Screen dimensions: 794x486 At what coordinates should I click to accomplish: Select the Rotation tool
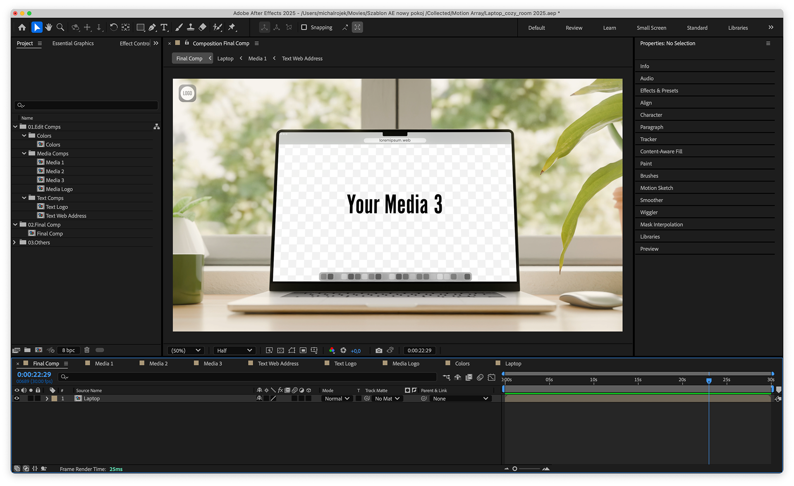point(113,27)
